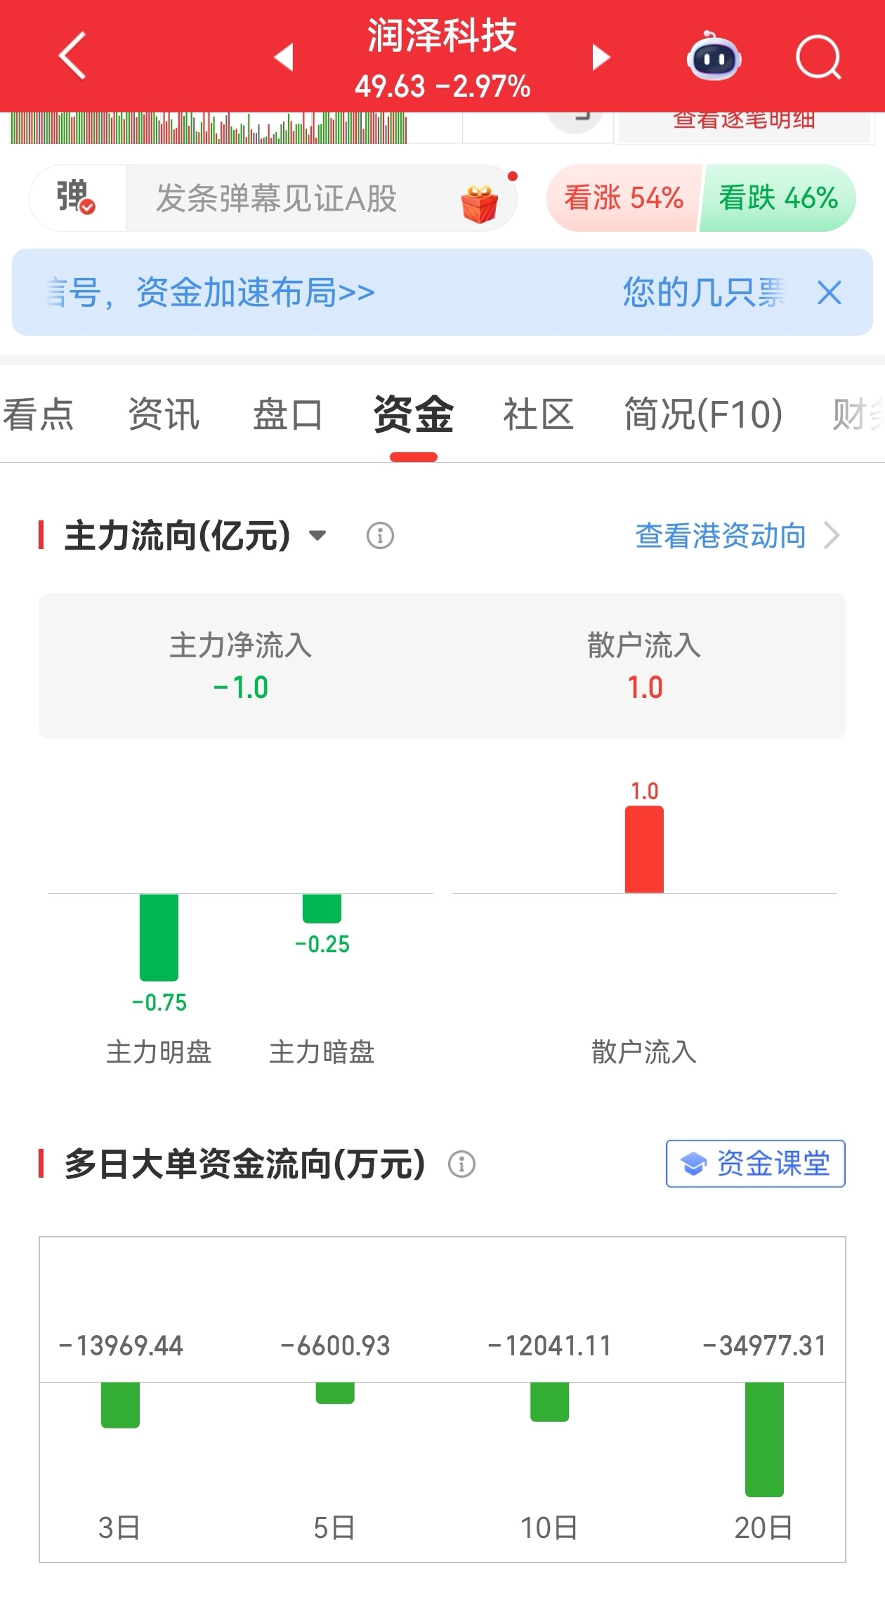Tap the back arrow in header
The image size is (885, 1611).
click(72, 55)
